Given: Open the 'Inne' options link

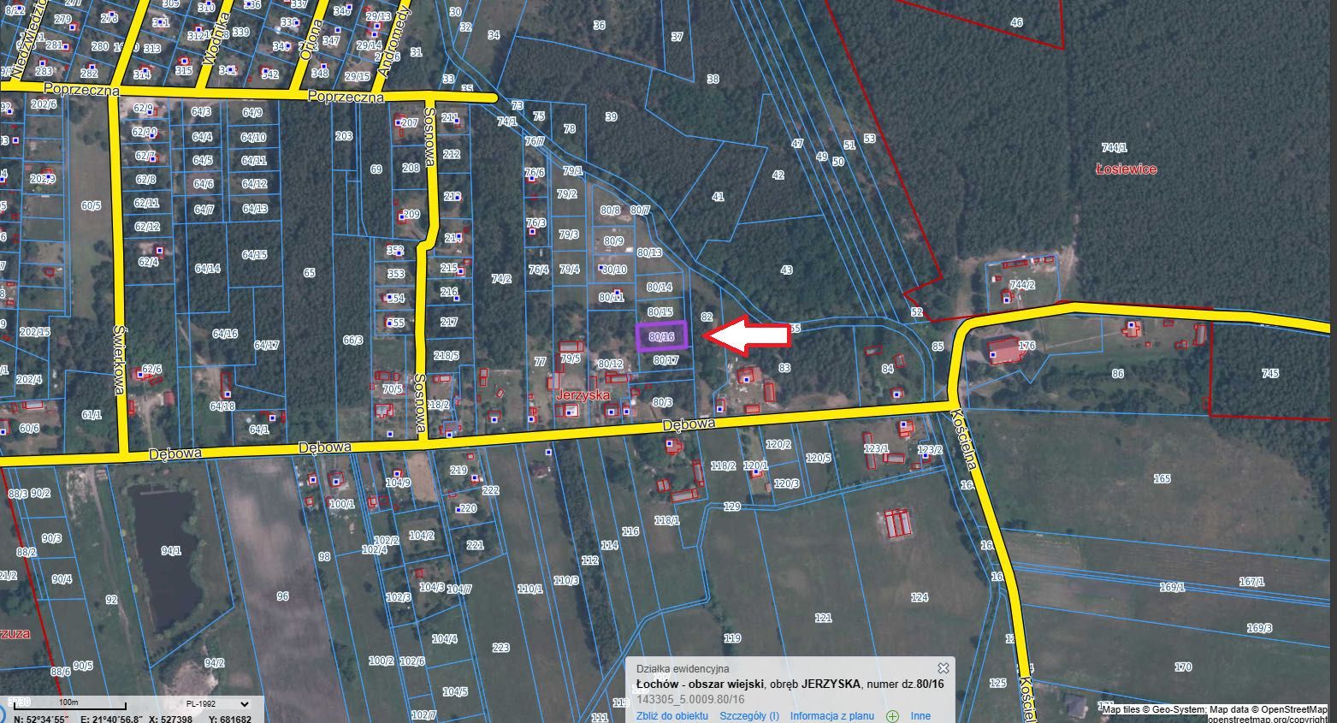Looking at the screenshot, I should [x=920, y=716].
